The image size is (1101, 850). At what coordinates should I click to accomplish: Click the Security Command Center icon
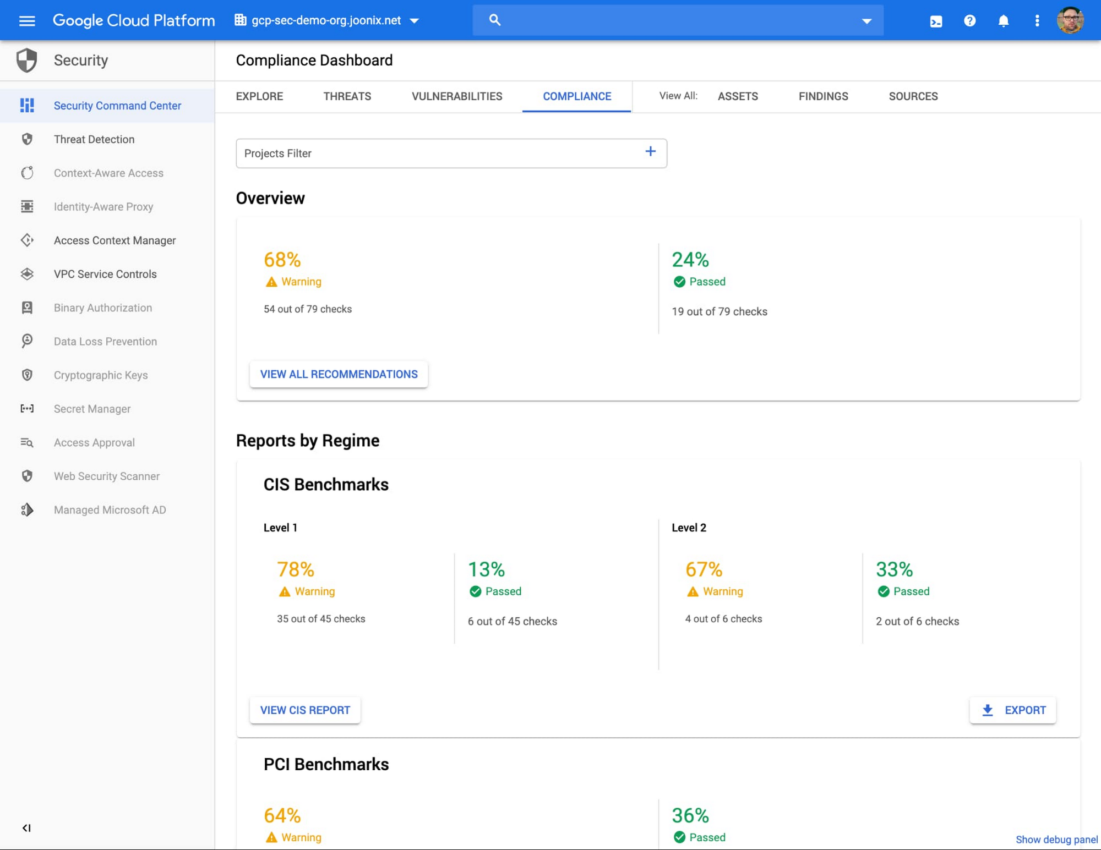(27, 106)
